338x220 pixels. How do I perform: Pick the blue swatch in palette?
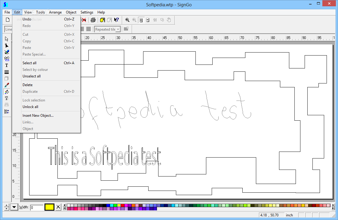click(108, 205)
